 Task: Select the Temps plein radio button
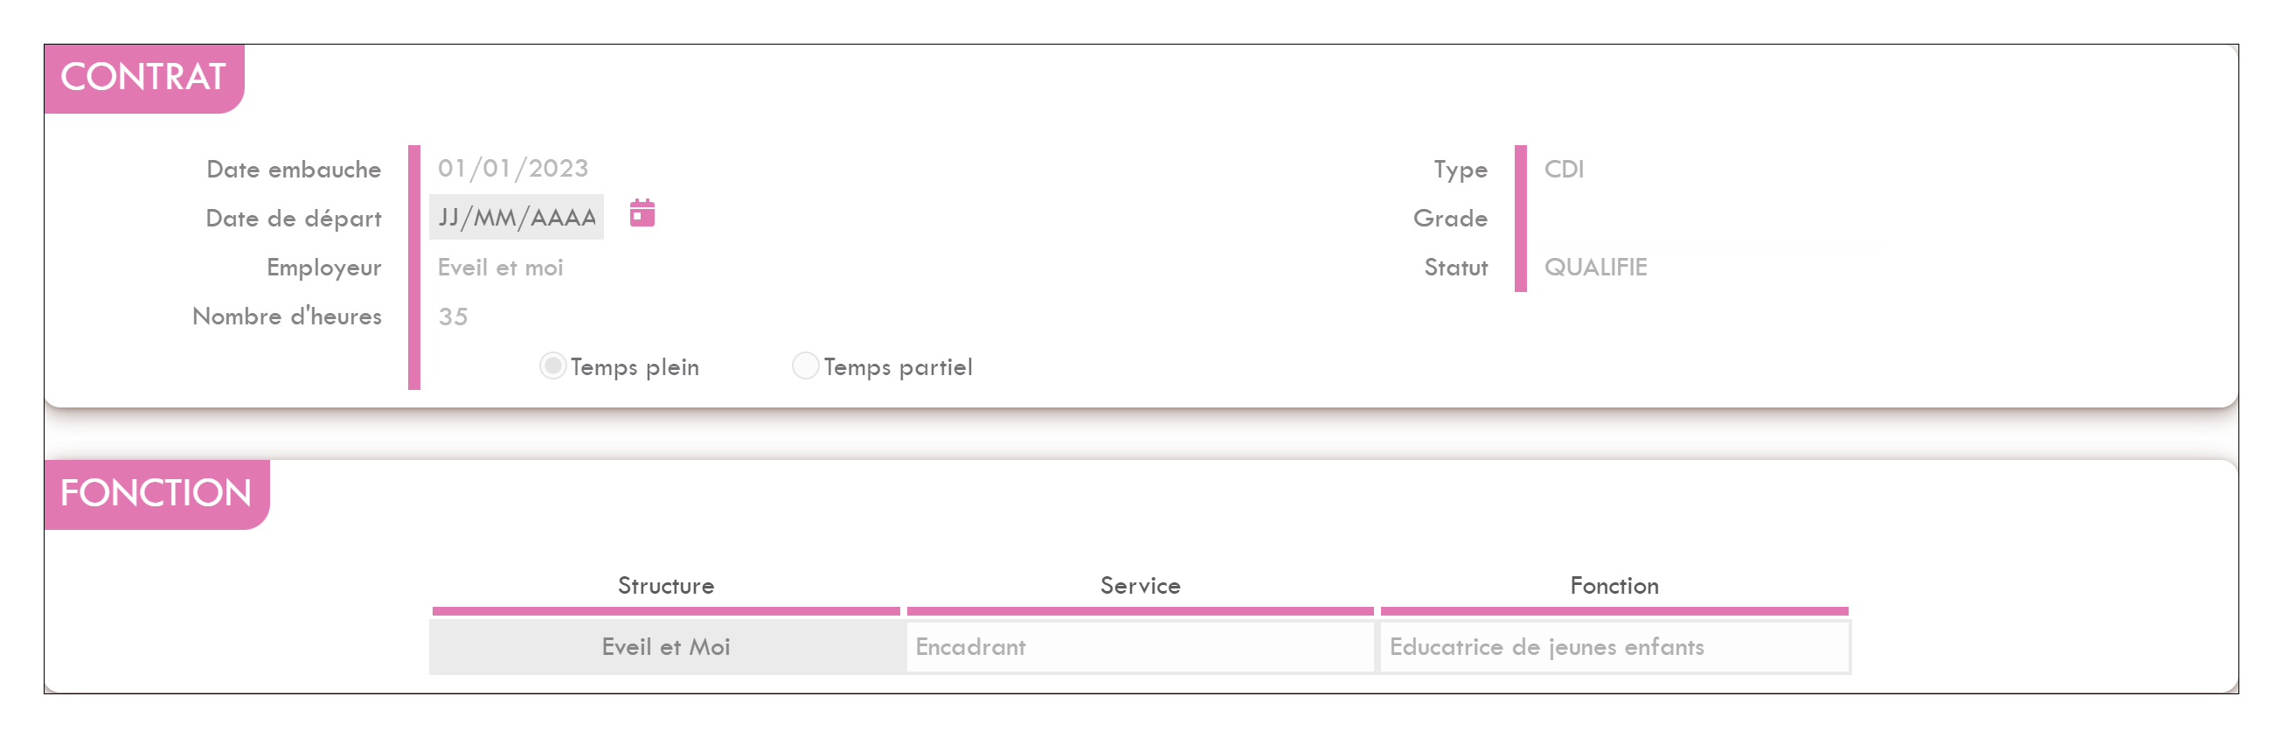(x=552, y=366)
